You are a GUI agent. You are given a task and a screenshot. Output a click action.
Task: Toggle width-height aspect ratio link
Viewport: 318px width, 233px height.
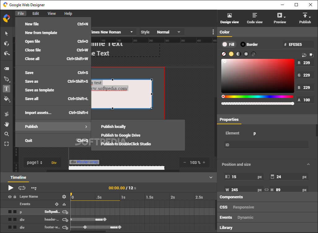click(x=267, y=190)
